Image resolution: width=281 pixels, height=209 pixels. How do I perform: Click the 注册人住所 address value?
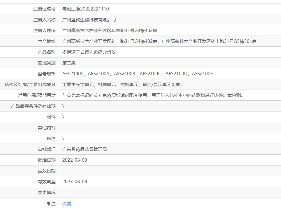(110, 30)
